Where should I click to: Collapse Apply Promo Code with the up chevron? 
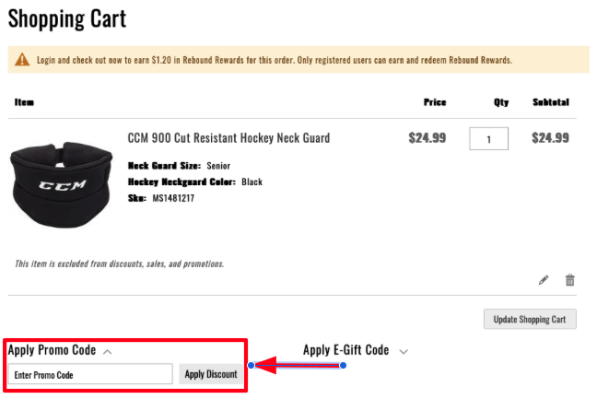coord(108,351)
